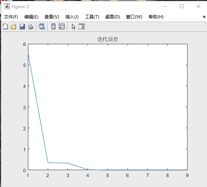207x187 pixels.
Task: Print the figure using the printer icon
Action: tap(31, 27)
